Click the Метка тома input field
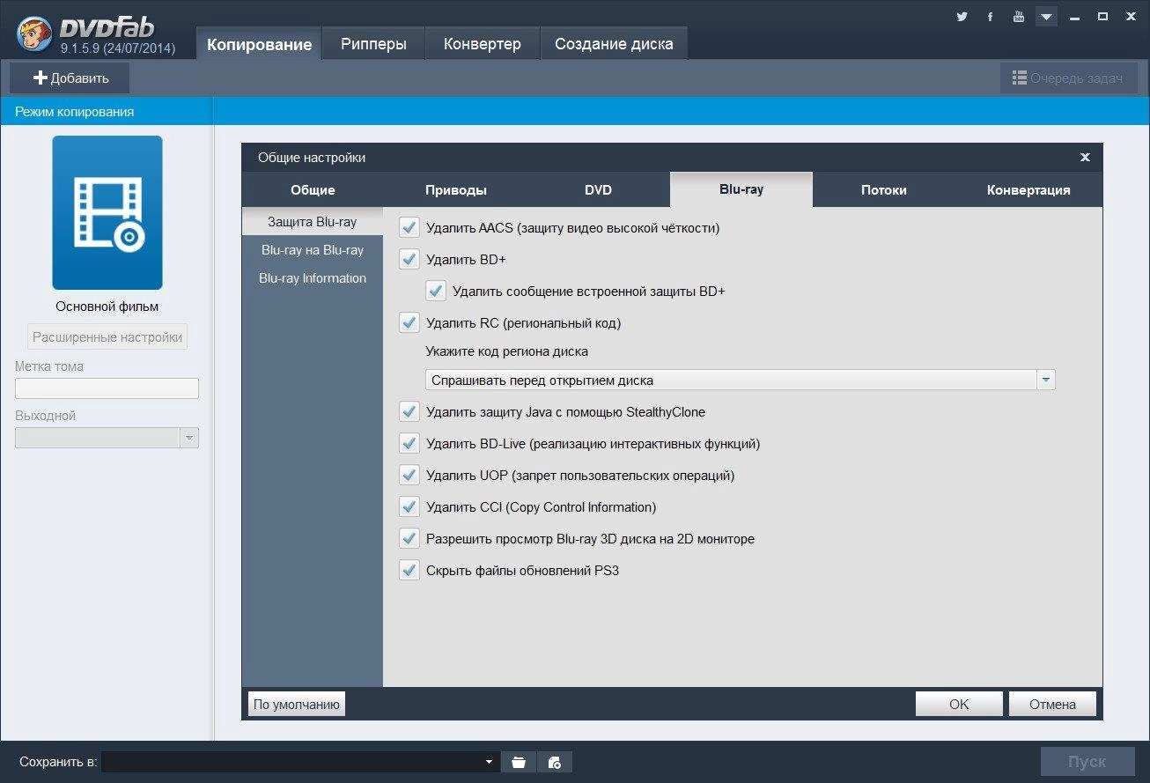Image resolution: width=1150 pixels, height=783 pixels. (107, 388)
